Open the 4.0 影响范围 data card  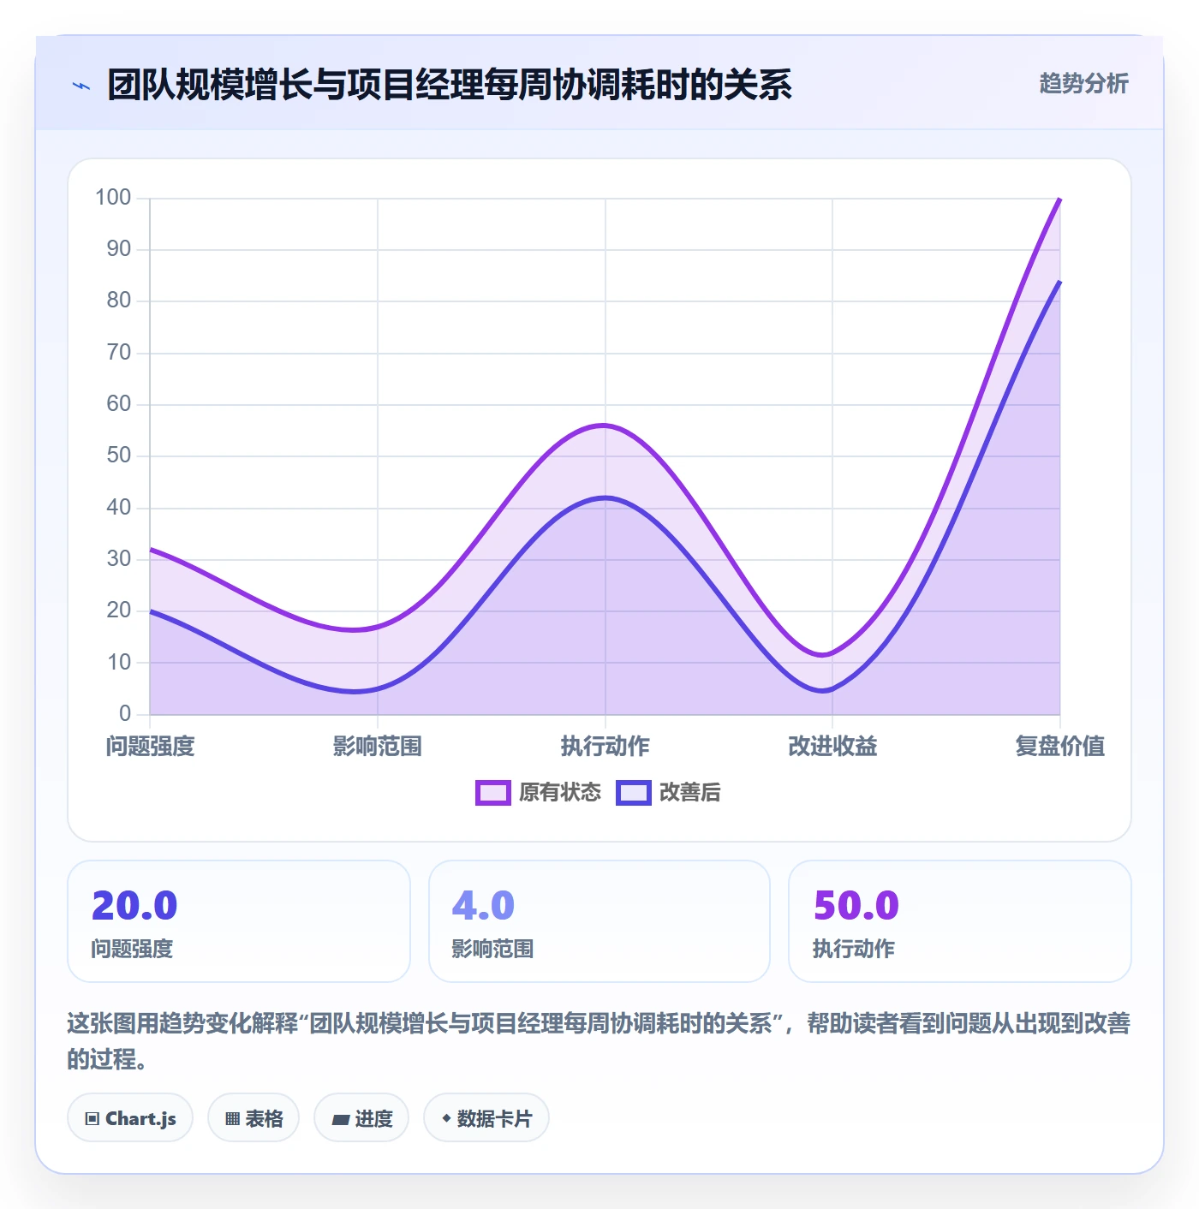point(599,921)
